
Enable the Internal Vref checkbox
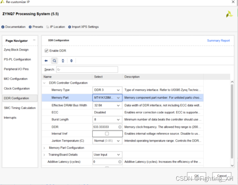coord(107,134)
